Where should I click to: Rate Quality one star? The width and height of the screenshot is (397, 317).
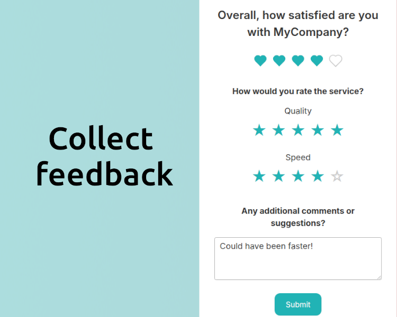click(259, 130)
